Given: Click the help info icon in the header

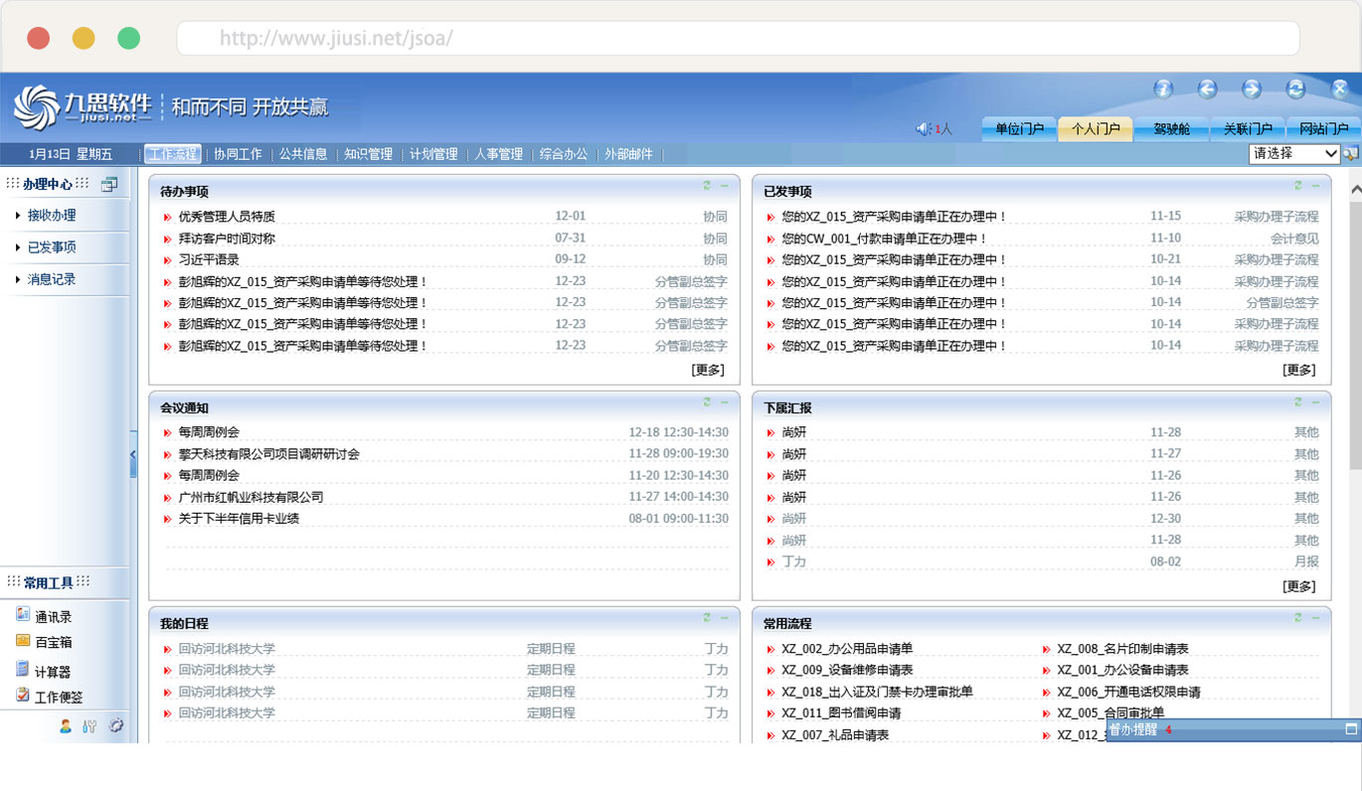Looking at the screenshot, I should (x=1163, y=89).
